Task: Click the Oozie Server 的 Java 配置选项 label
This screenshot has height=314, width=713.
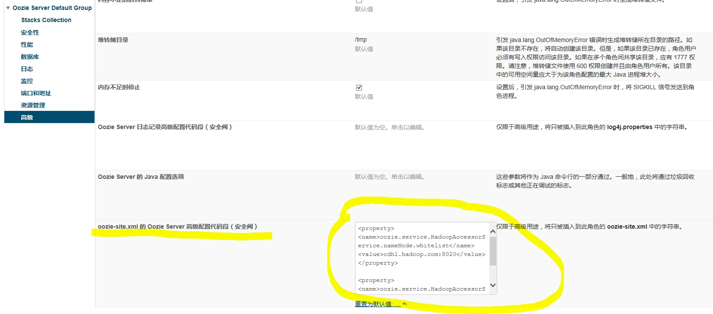Action: tap(141, 177)
